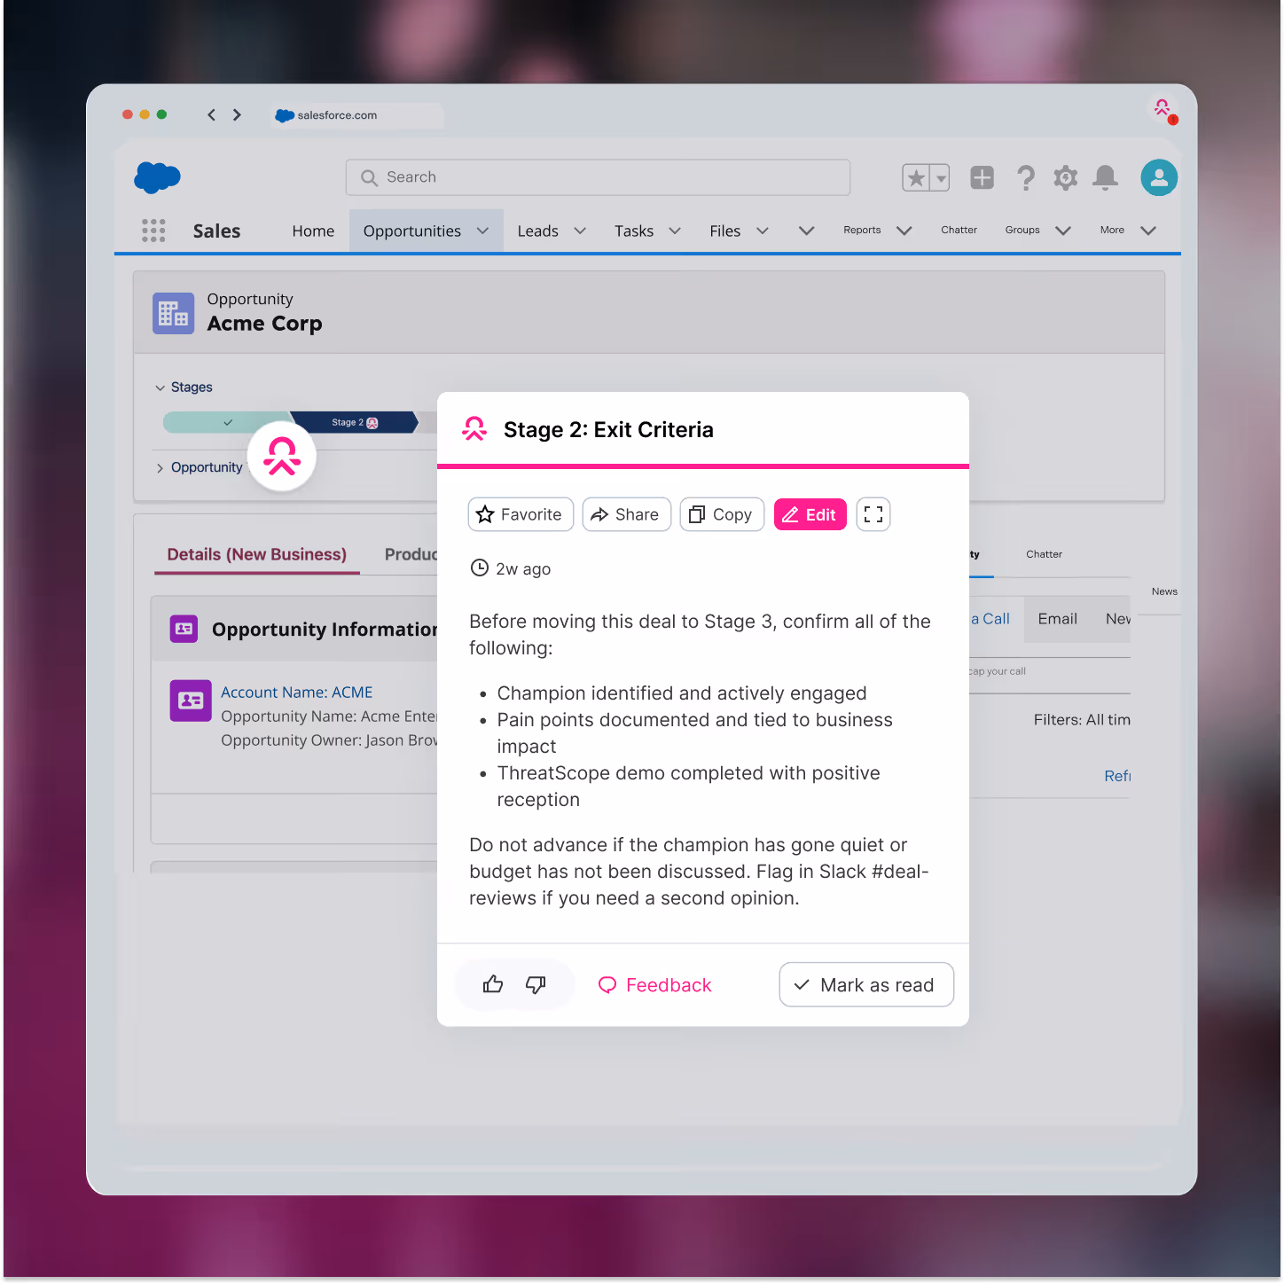The height and width of the screenshot is (1284, 1284).
Task: Switch to Details (New Business) tab
Action: pyautogui.click(x=257, y=554)
